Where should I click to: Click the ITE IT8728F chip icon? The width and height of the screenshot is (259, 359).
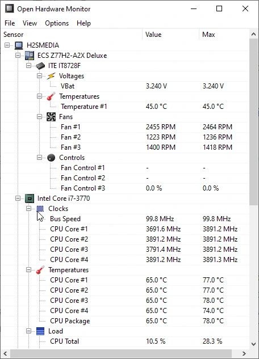tap(40, 66)
